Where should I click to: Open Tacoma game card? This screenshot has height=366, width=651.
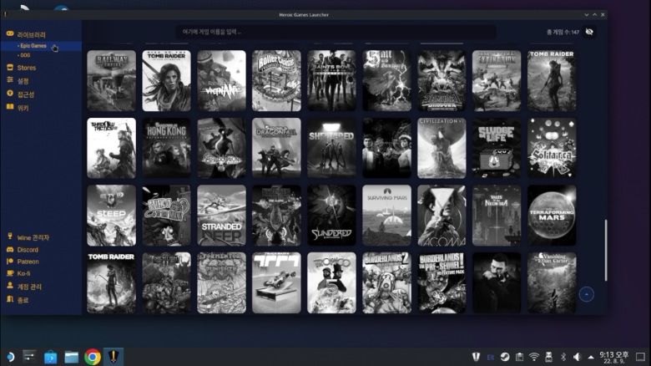442,216
